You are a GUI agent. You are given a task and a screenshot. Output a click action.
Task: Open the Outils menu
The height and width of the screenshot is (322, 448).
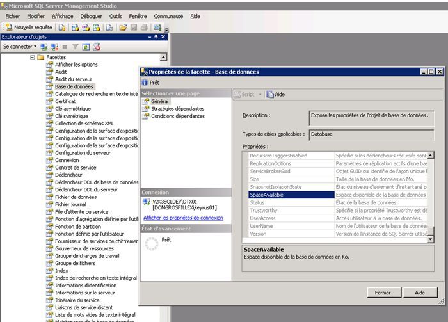(x=115, y=16)
